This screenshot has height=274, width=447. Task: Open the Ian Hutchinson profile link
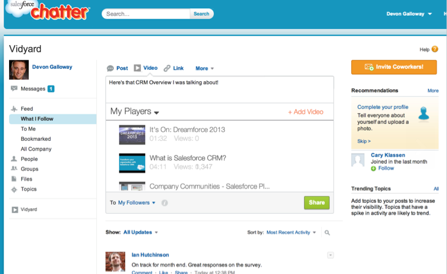click(x=150, y=255)
